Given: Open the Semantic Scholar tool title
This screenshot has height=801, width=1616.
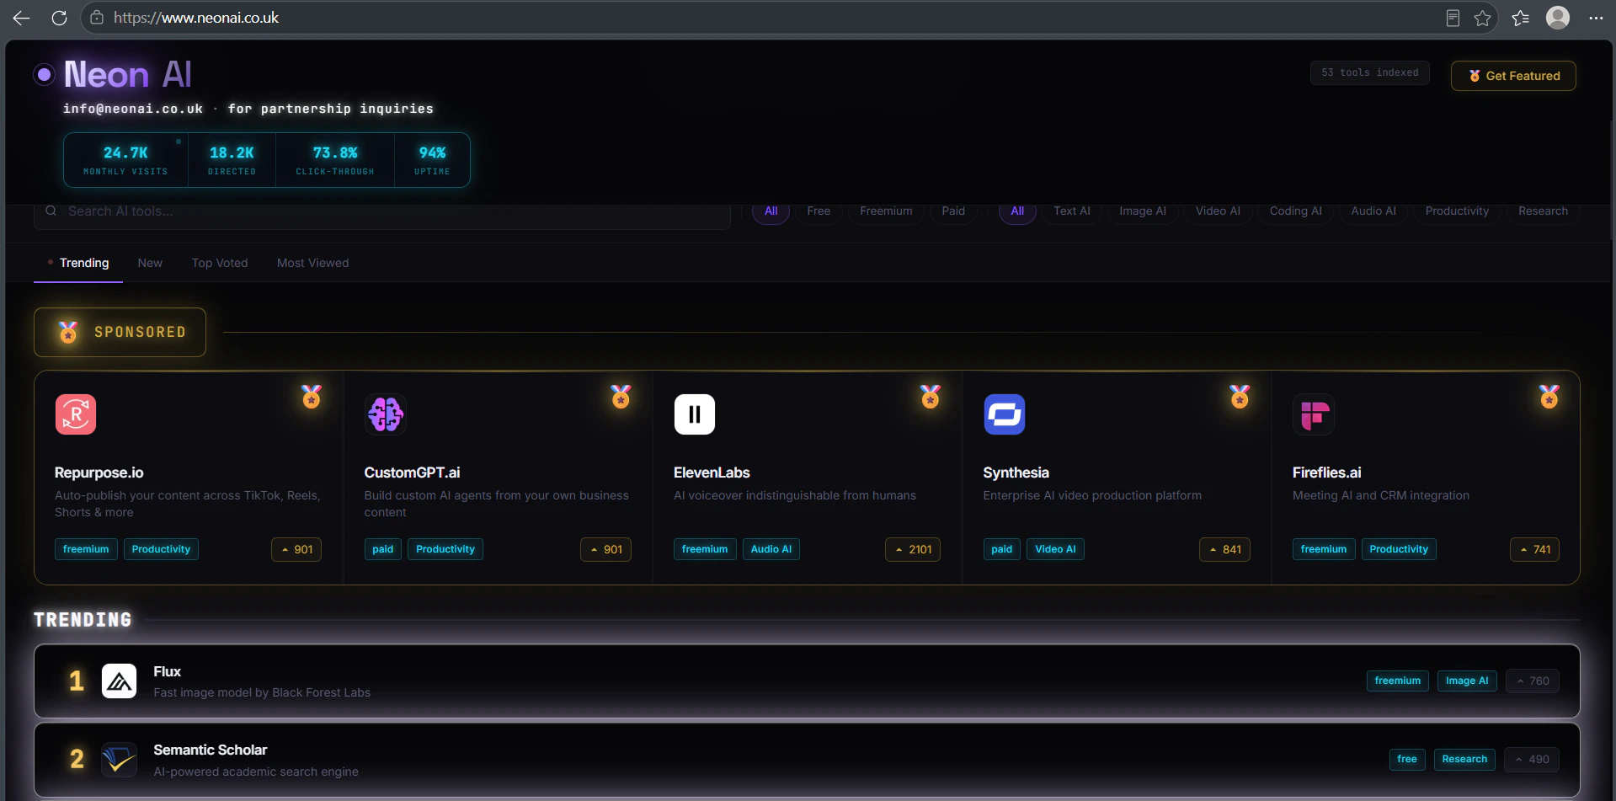Looking at the screenshot, I should pos(210,750).
